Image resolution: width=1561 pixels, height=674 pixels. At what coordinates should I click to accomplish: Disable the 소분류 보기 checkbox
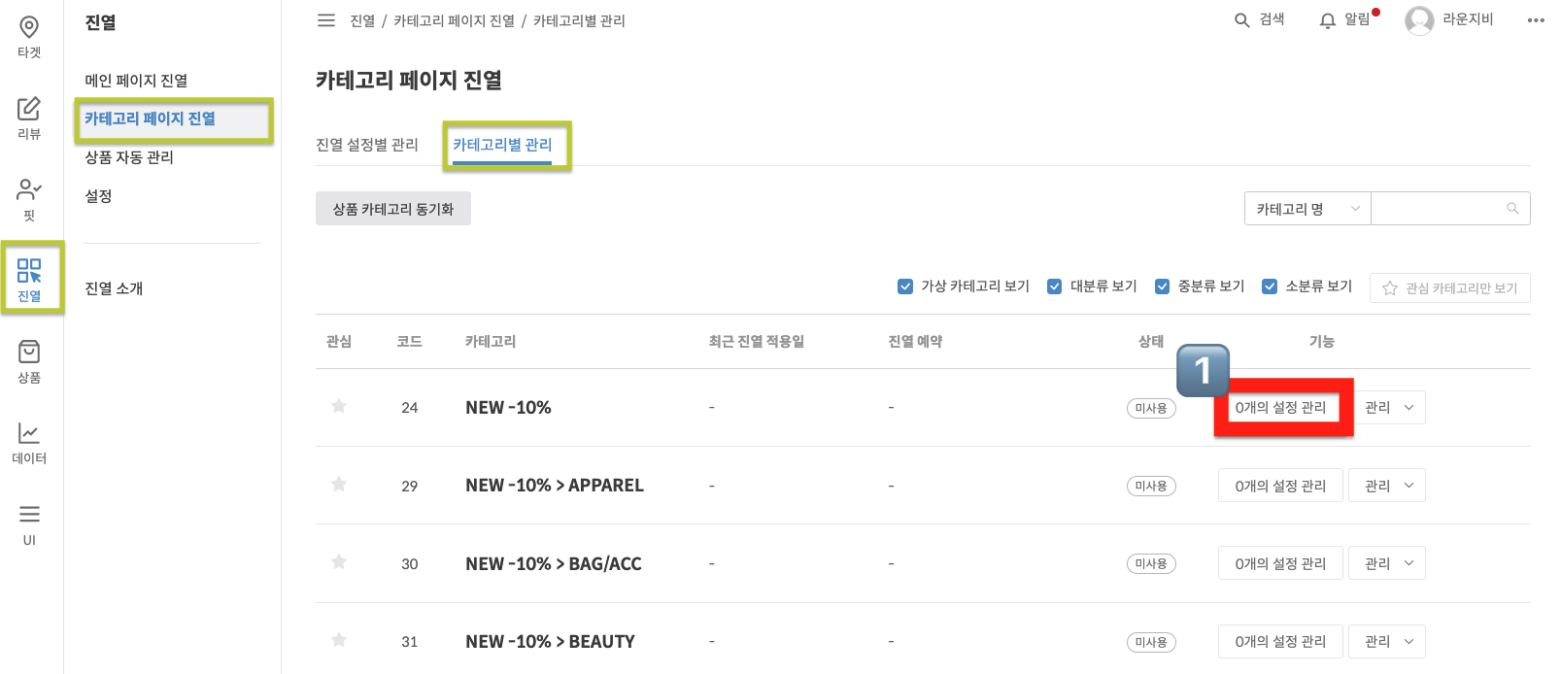coord(1269,286)
